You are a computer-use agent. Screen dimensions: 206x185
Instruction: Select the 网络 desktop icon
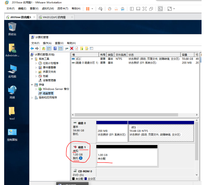click(x=12, y=92)
